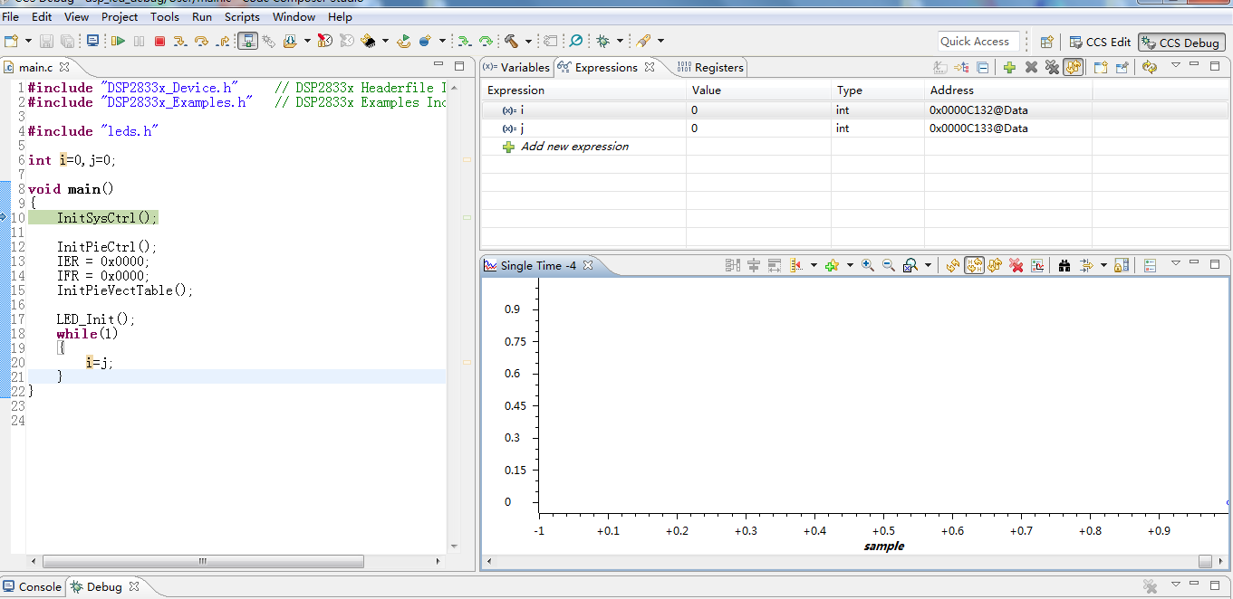Click Collapse All icon in Expressions view

pos(982,67)
